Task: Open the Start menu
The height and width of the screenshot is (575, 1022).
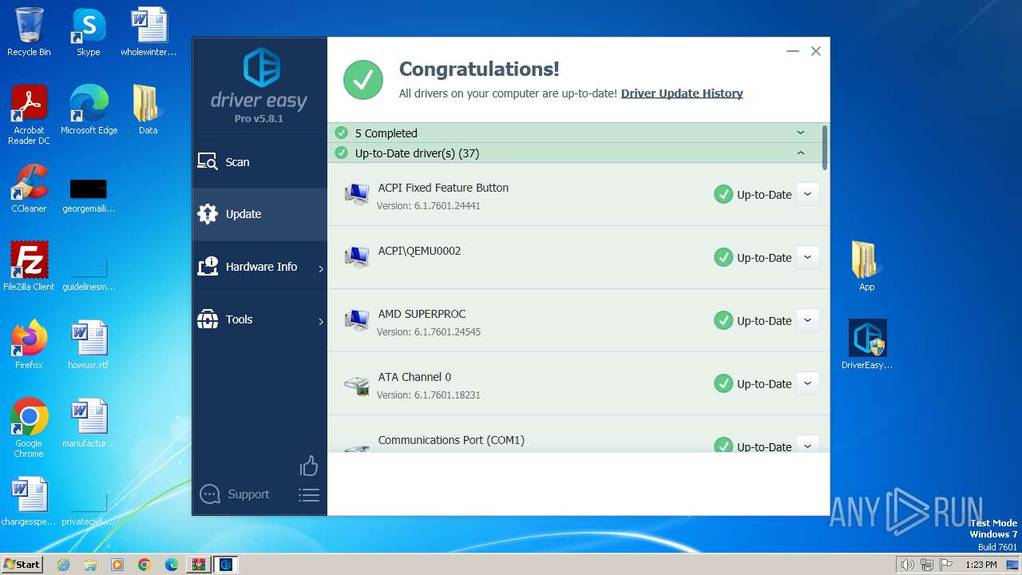Action: point(22,564)
